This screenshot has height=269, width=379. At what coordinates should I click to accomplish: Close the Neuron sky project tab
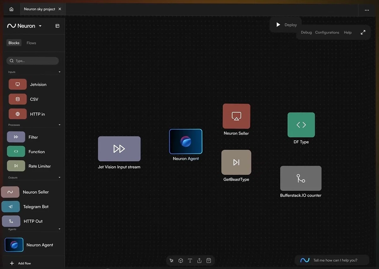coord(60,9)
